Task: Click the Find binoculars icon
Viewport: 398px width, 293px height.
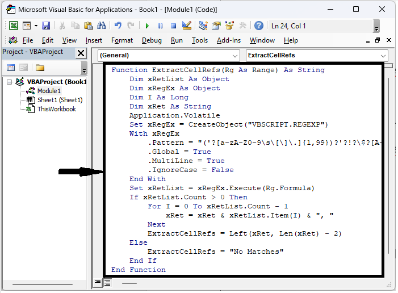Action: click(x=102, y=26)
